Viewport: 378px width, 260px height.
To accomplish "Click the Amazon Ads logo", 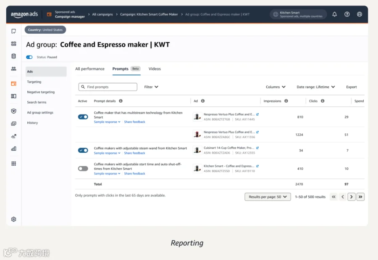I will click(24, 14).
